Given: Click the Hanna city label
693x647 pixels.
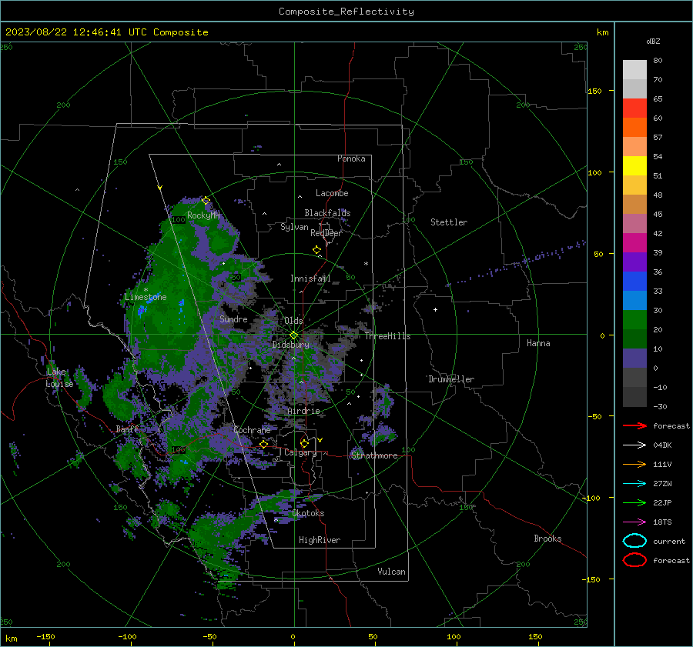Looking at the screenshot, I should pyautogui.click(x=538, y=343).
